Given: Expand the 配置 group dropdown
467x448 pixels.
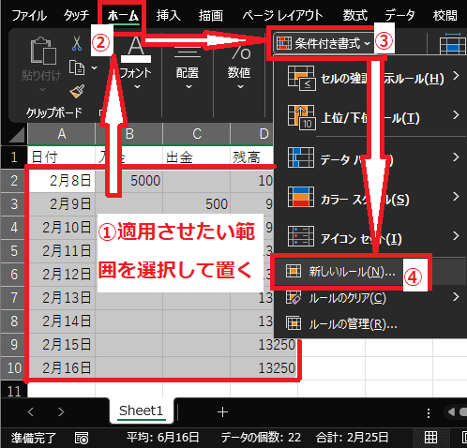Looking at the screenshot, I should coord(188,87).
